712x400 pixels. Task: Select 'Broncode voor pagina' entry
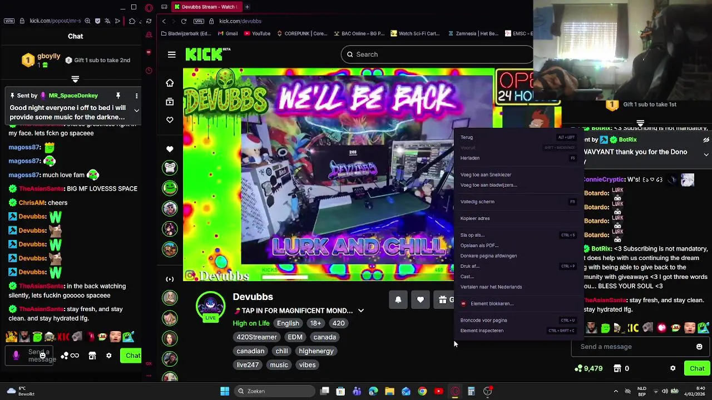coord(518,320)
